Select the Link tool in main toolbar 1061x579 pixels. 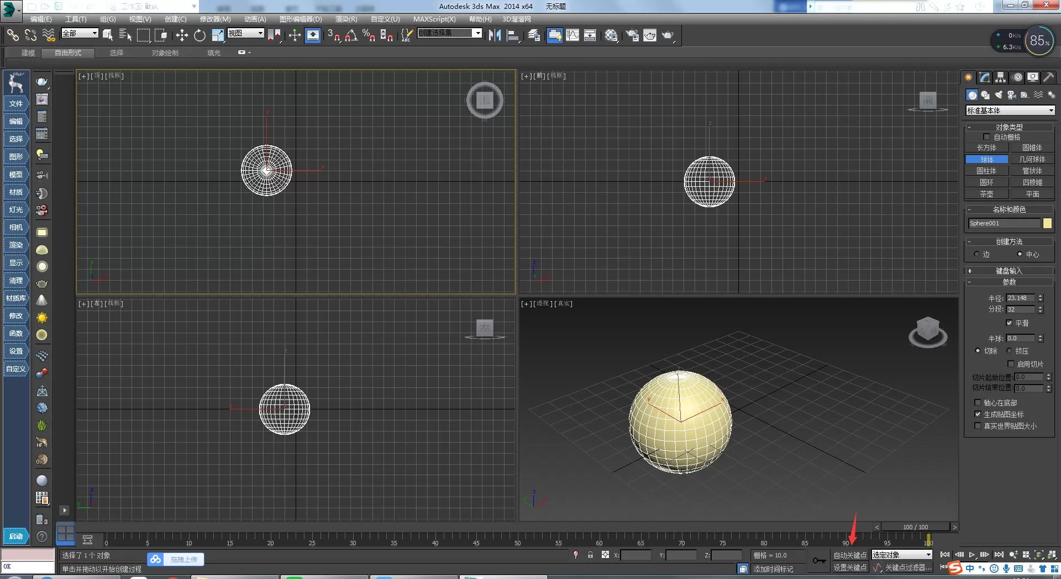tap(12, 35)
